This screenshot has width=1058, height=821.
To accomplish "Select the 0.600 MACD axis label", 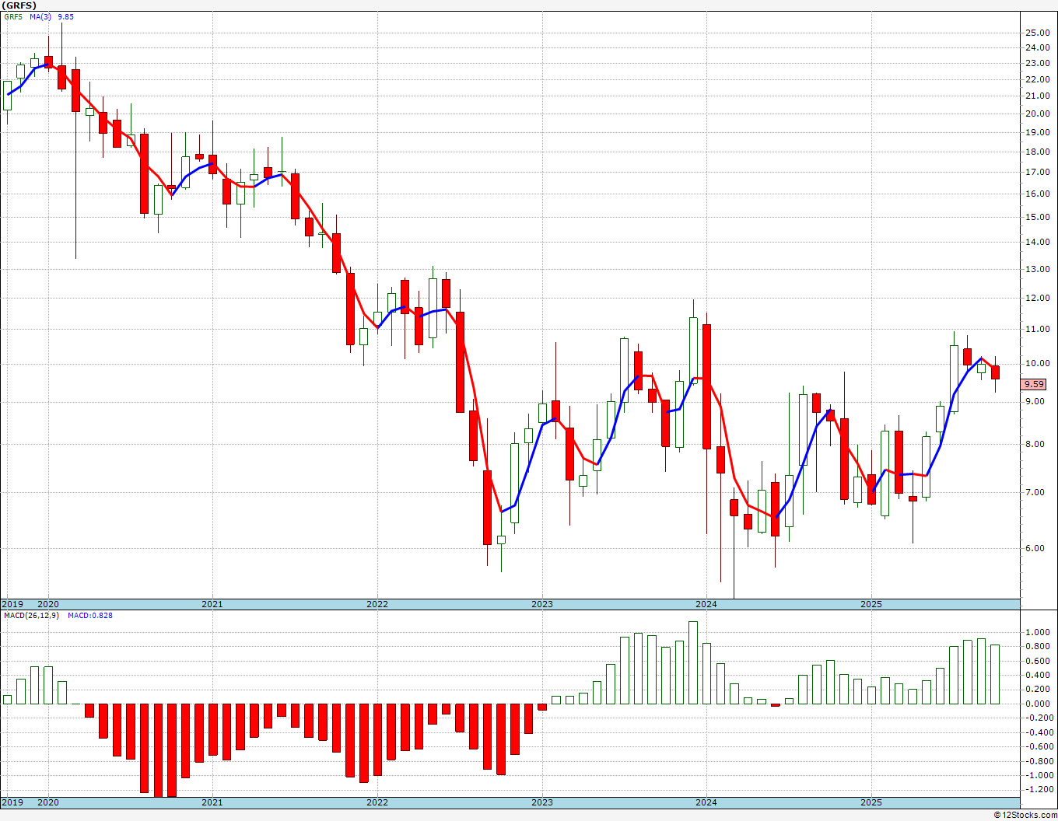I will (x=1037, y=662).
